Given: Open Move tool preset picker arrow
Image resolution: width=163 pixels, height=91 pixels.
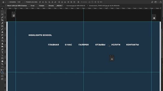Looking at the screenshot, I should click(6, 2).
